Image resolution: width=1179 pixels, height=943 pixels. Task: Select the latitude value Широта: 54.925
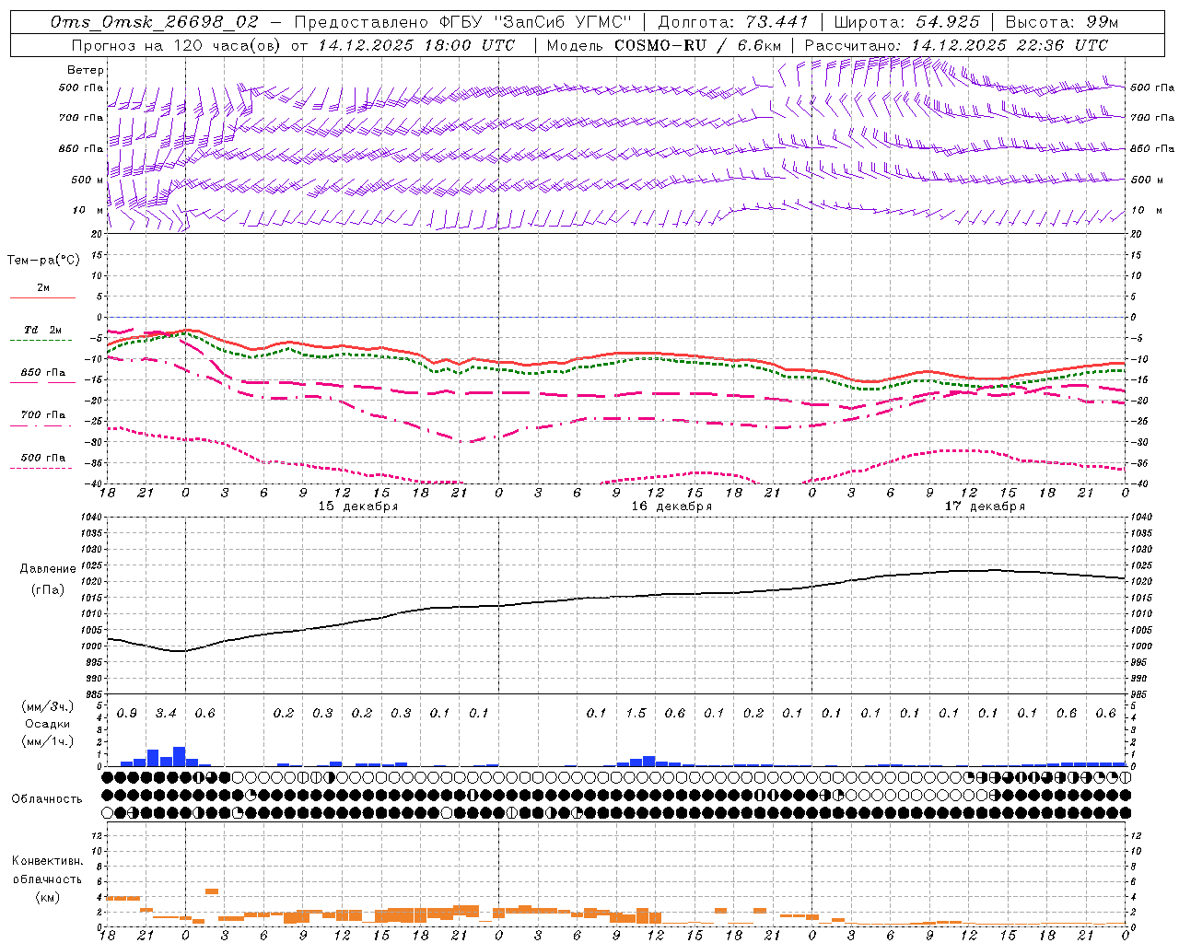907,22
